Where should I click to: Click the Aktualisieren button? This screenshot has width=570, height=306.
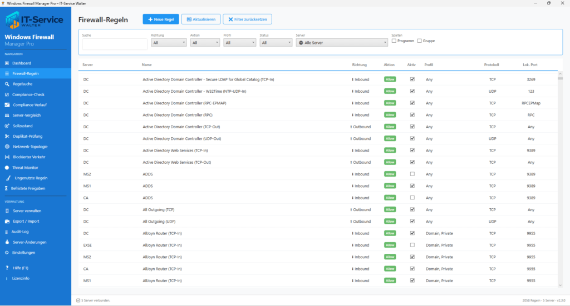201,19
